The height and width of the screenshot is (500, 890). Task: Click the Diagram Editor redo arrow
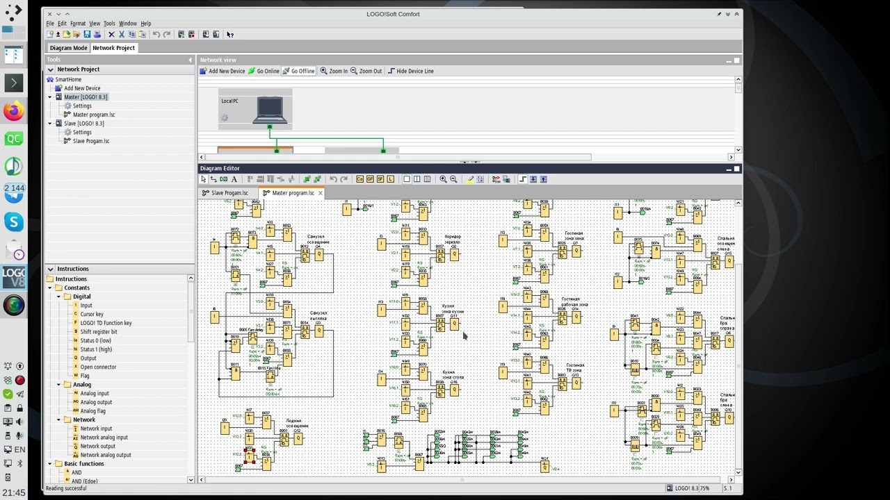pos(343,179)
